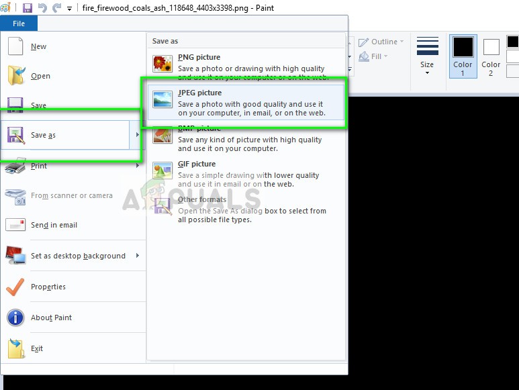Click the Size line thickness icon

(x=427, y=46)
